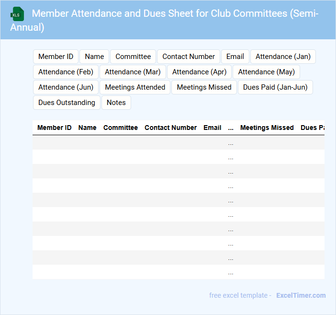The width and height of the screenshot is (336, 315).
Task: Select the Dues Outstanding tag
Action: click(67, 103)
